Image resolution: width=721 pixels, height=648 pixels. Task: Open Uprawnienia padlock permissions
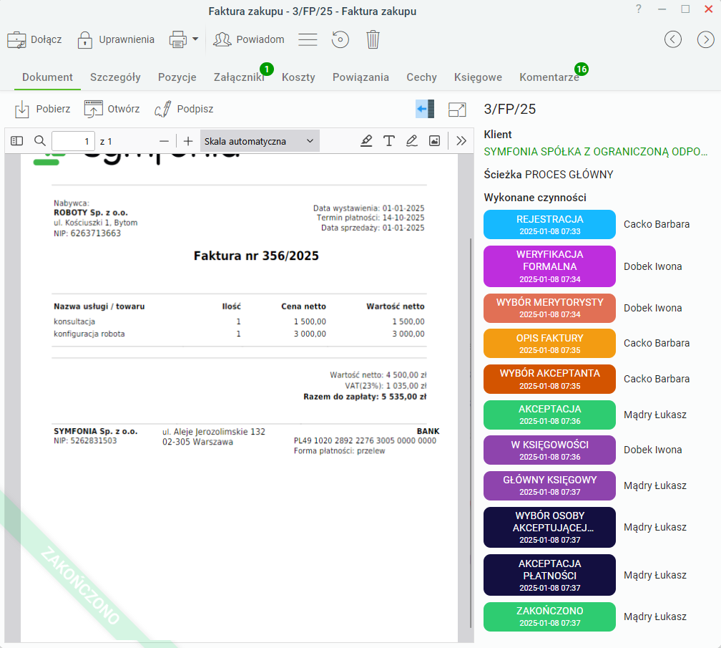click(x=84, y=40)
